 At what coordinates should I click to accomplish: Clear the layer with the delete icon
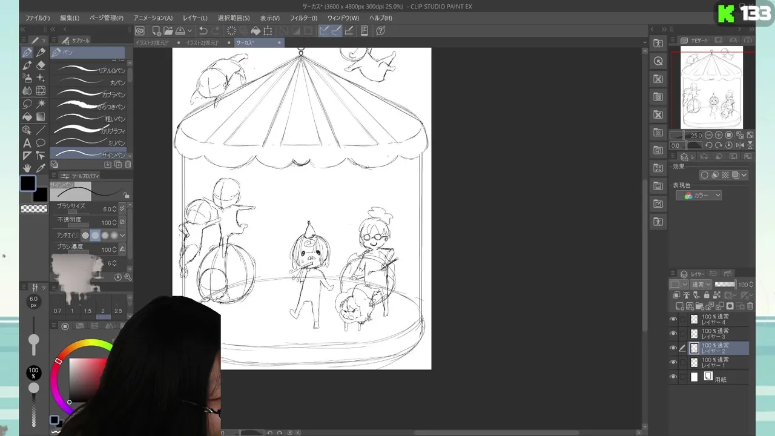point(231,31)
